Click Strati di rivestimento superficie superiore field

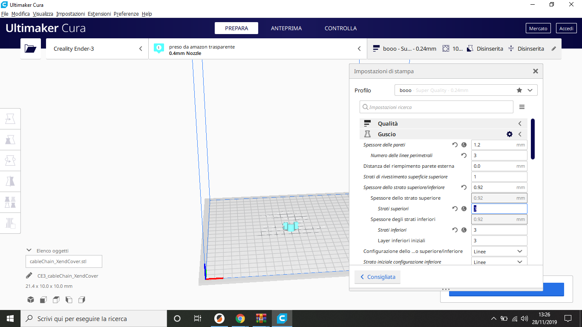pyautogui.click(x=499, y=177)
